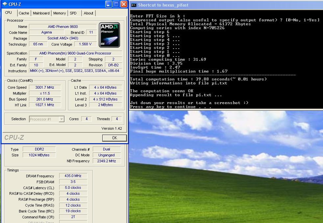Click the DDR2 memory type value
The image size is (323, 223).
pyautogui.click(x=39, y=149)
